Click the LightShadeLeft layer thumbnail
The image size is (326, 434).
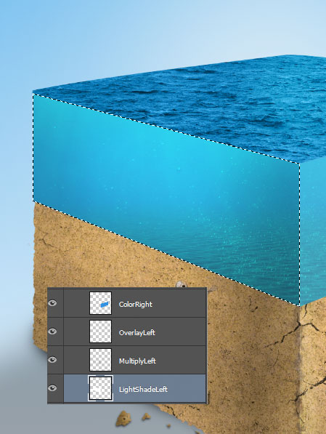tap(100, 388)
